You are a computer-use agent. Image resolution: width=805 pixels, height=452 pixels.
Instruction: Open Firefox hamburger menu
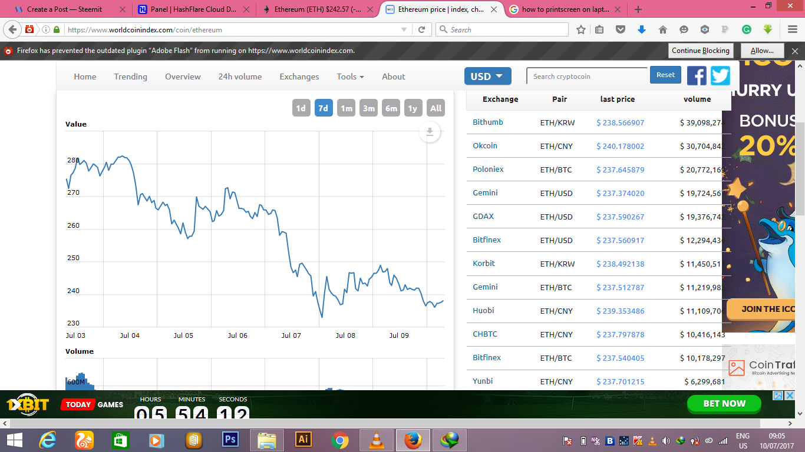coord(793,29)
